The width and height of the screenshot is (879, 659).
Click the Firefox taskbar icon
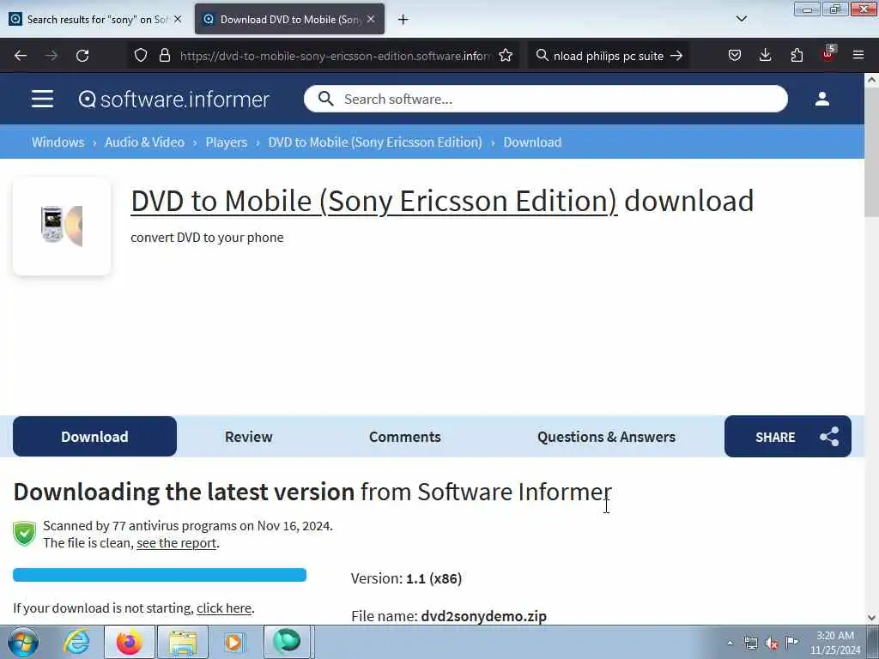click(x=130, y=642)
